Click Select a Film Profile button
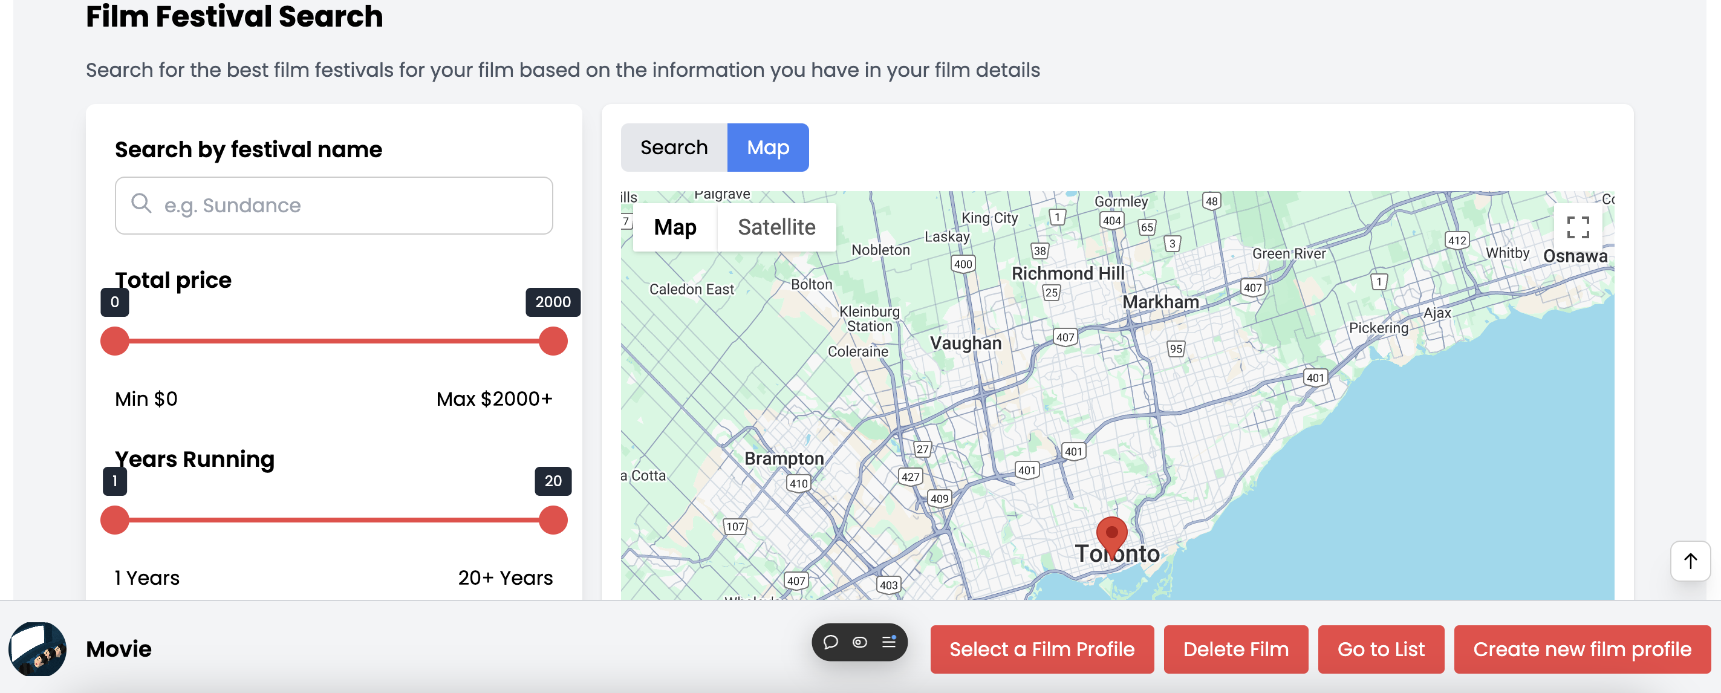This screenshot has height=693, width=1721. coord(1041,649)
